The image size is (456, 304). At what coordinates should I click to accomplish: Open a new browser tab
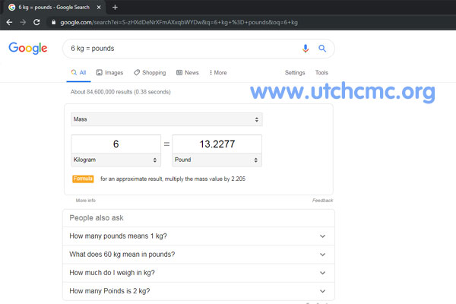tap(115, 8)
